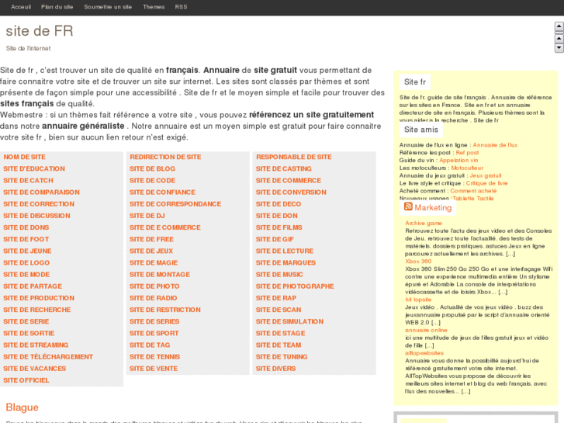Click the Marketing RSS feed icon
The image size is (564, 423).
[408, 206]
